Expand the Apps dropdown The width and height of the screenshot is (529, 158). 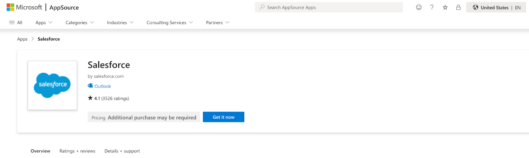(44, 22)
